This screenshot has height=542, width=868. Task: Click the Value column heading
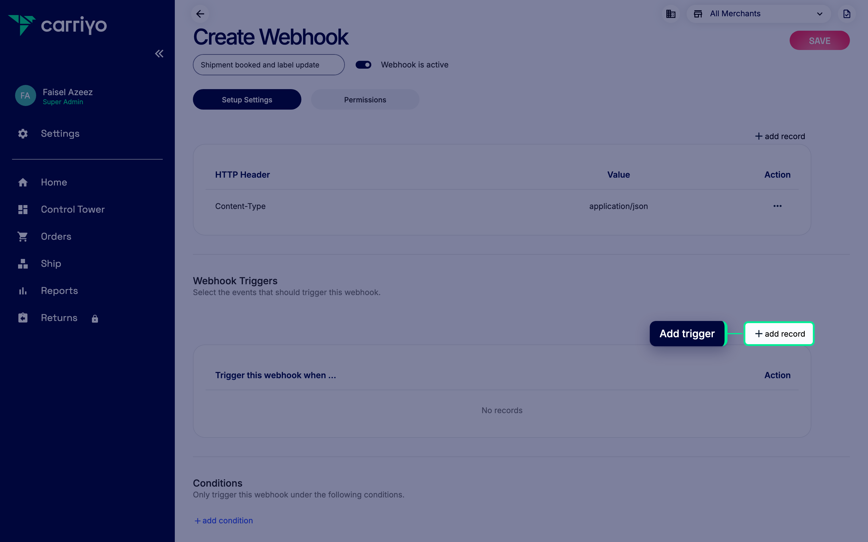pos(618,175)
